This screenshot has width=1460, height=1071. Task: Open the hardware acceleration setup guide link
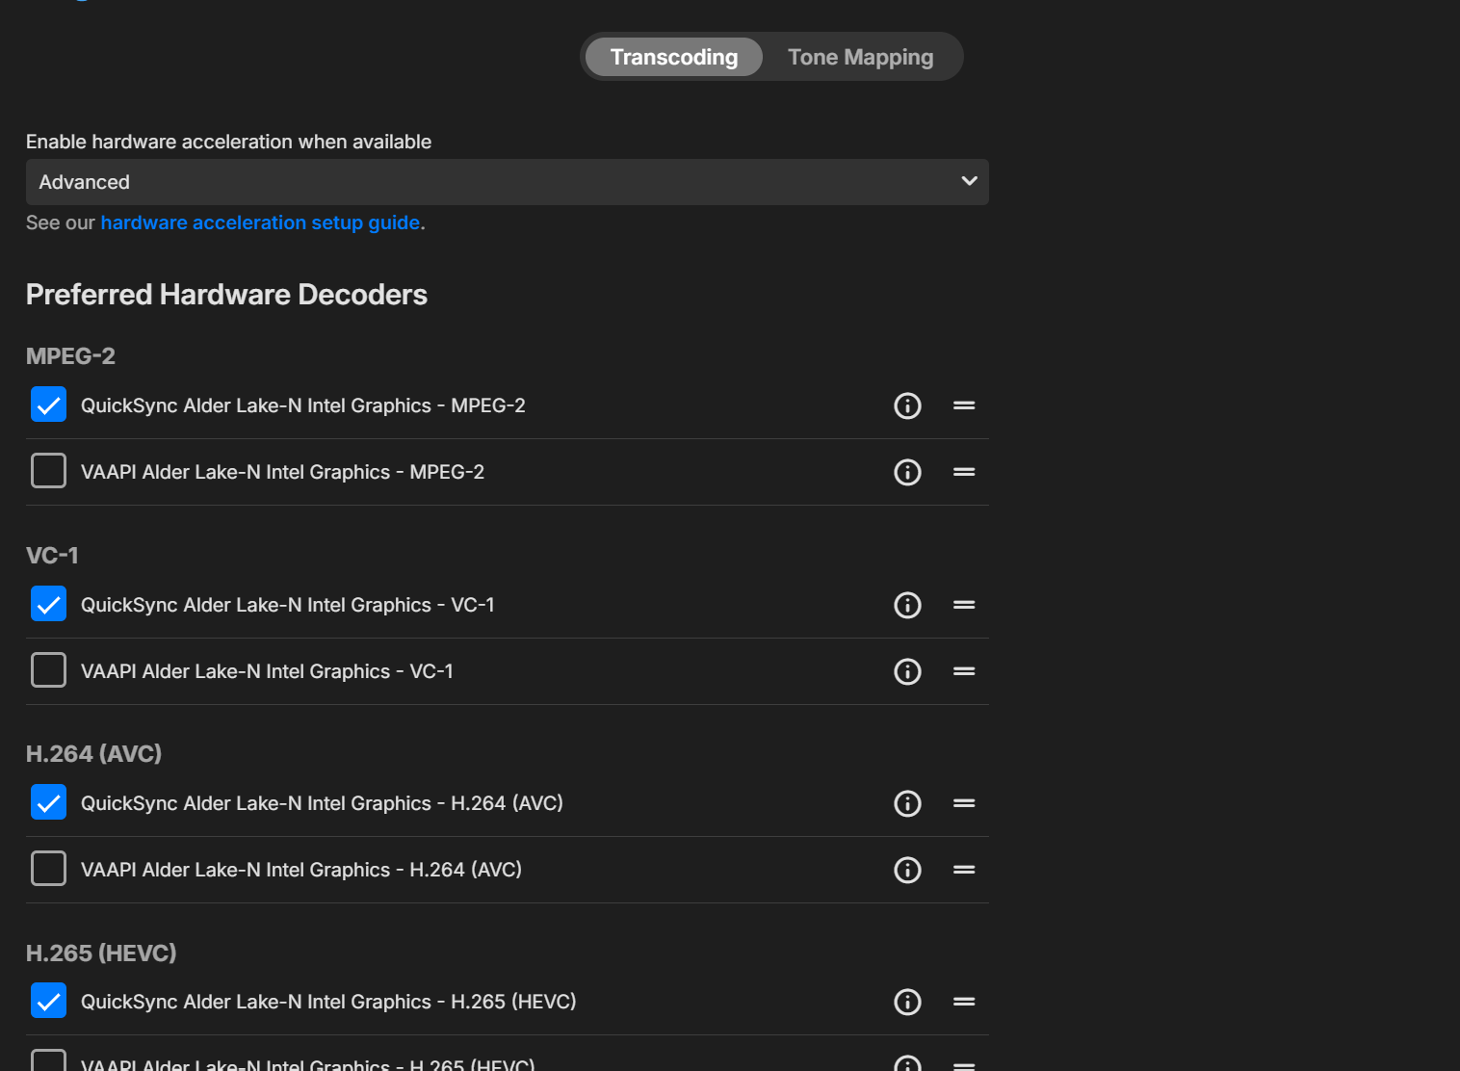(x=260, y=222)
